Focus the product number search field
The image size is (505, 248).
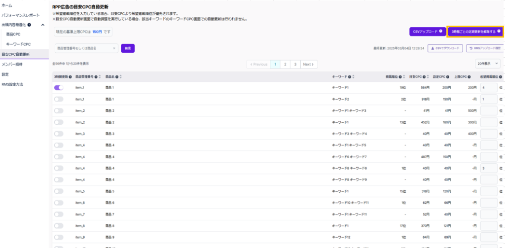point(83,48)
